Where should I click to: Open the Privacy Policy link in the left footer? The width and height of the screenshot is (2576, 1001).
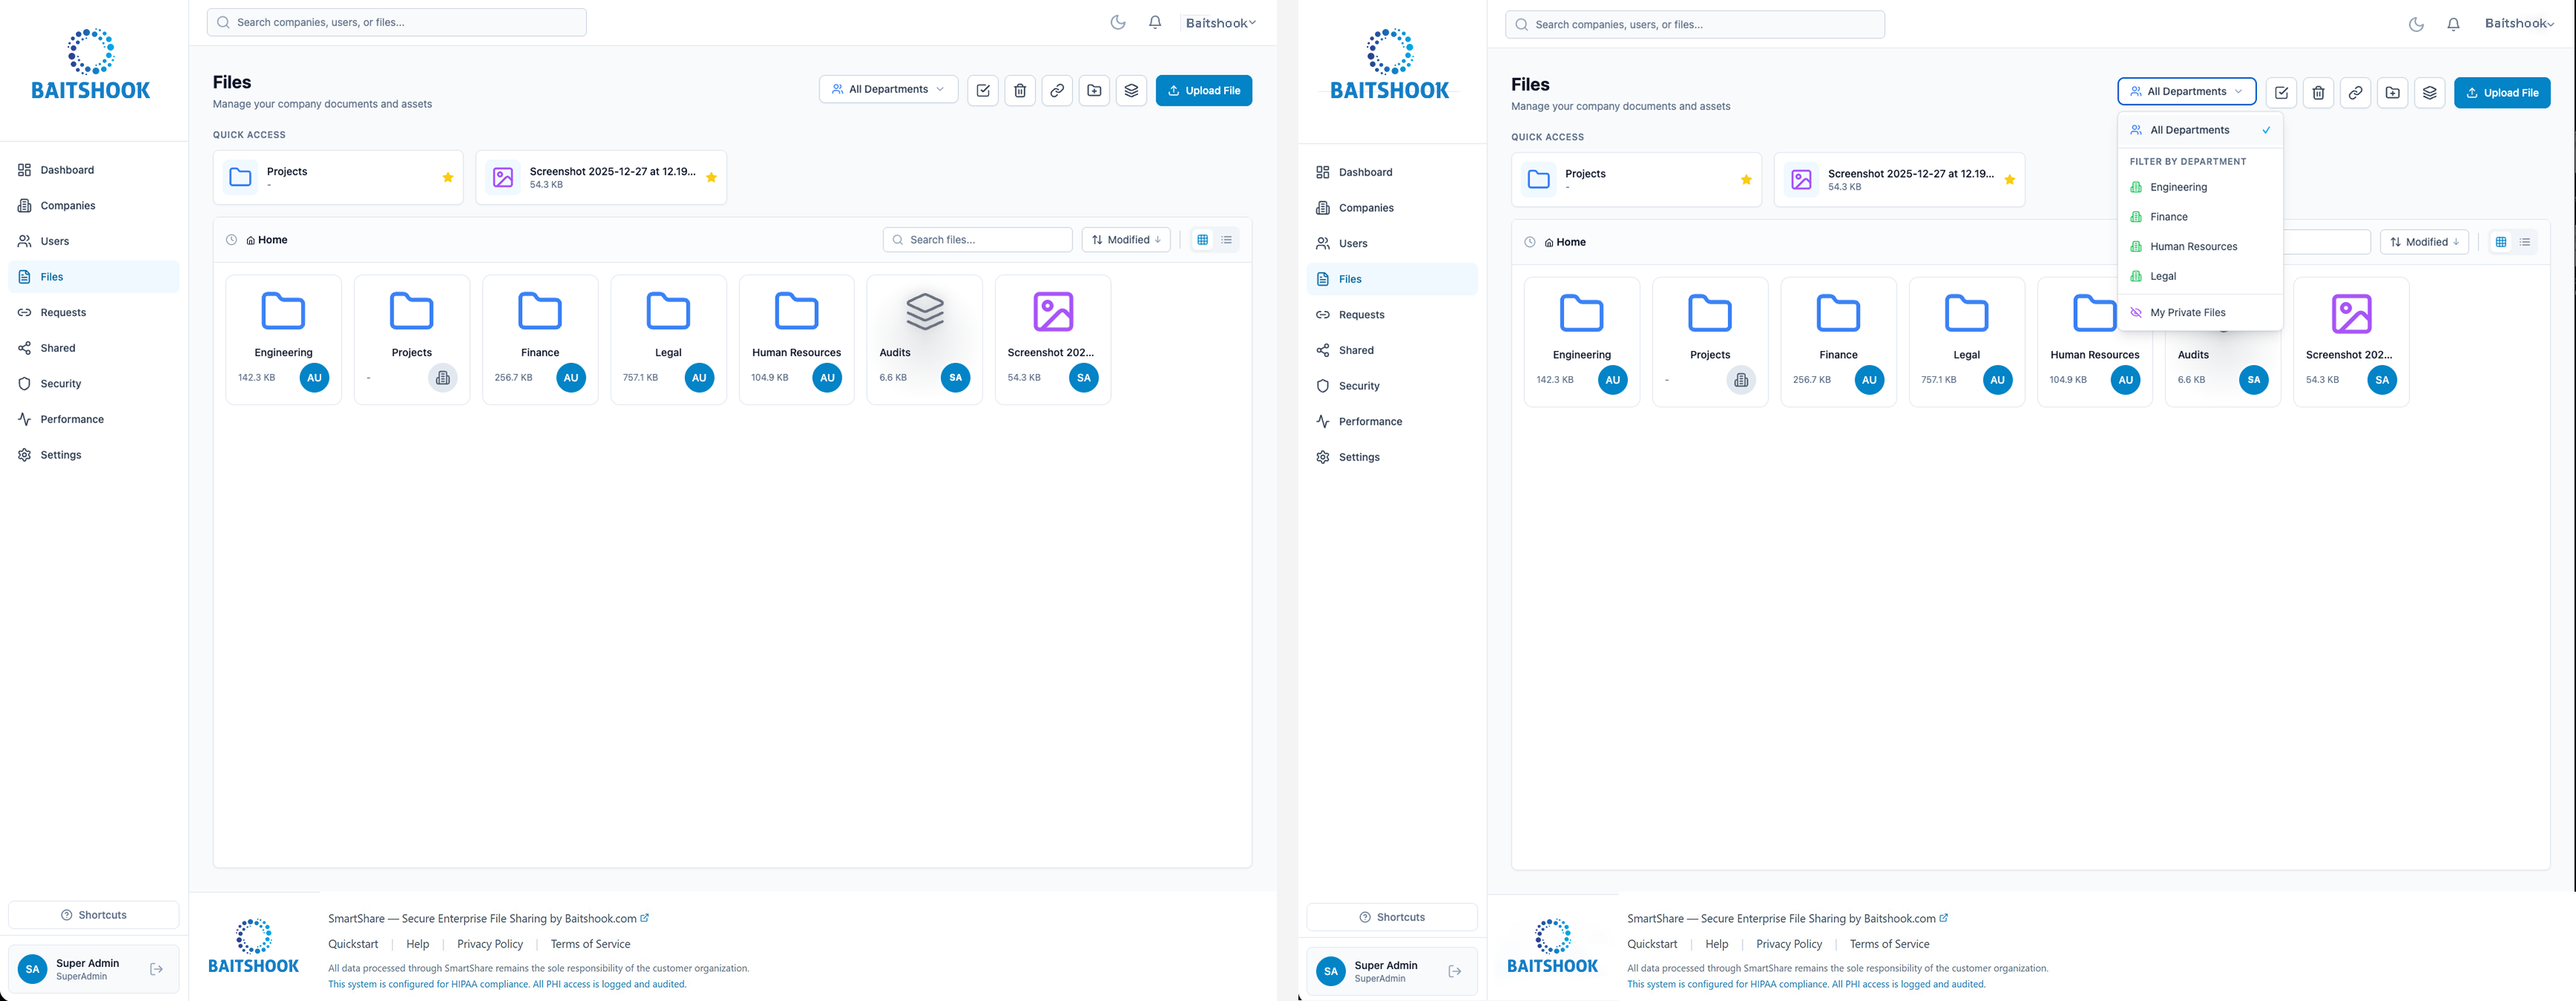pyautogui.click(x=489, y=944)
